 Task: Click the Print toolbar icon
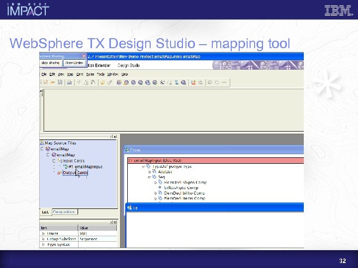click(70, 82)
